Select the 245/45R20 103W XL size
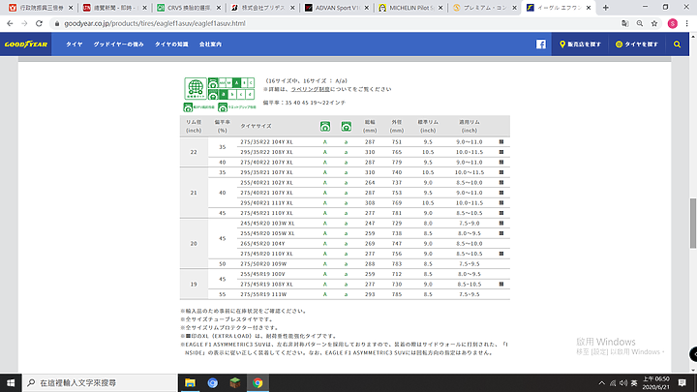Viewport: 697px width, 392px height. [267, 224]
